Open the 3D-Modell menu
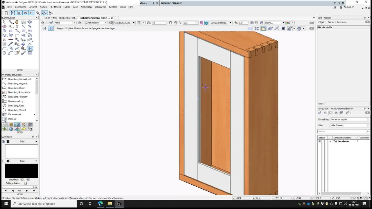 pos(56,7)
